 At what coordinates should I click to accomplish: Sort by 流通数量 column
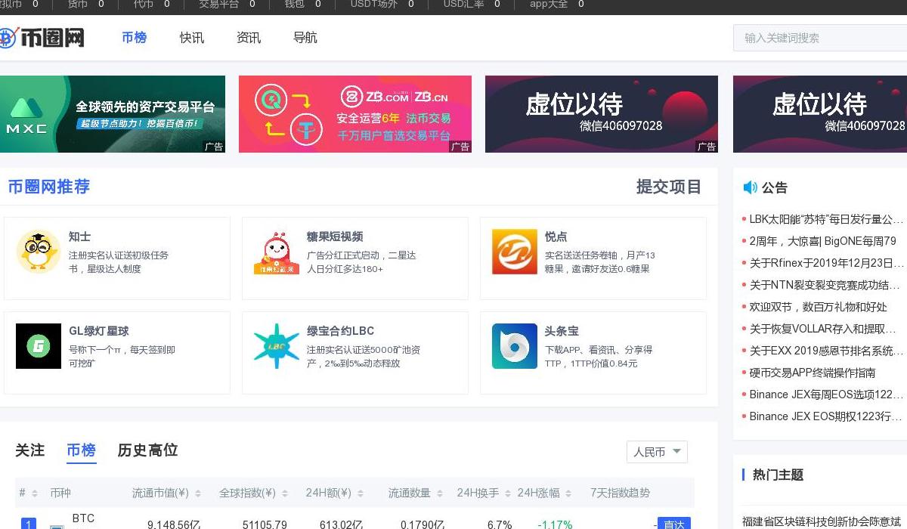pyautogui.click(x=440, y=493)
